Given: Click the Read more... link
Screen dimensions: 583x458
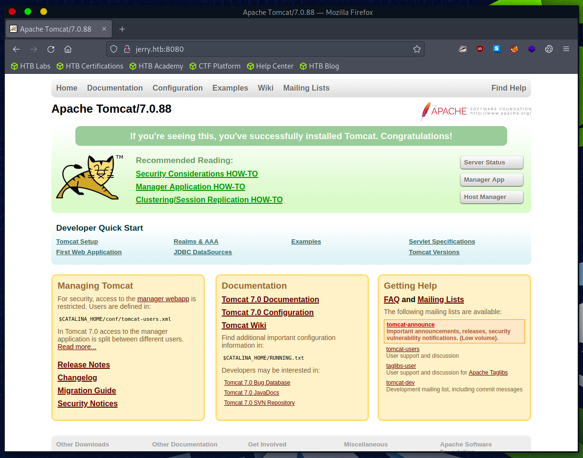Looking at the screenshot, I should [x=77, y=347].
